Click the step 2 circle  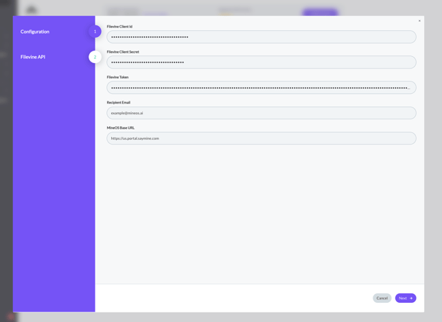(x=95, y=57)
